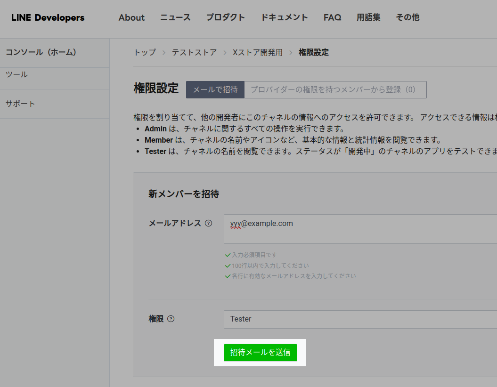This screenshot has height=387, width=497.
Task: Open FAQ in the top navigation
Action: click(x=332, y=18)
